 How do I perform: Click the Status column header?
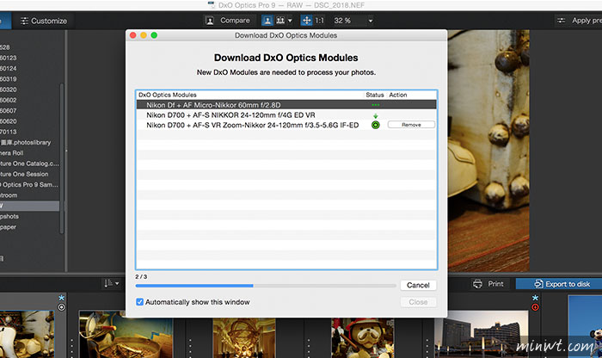[x=375, y=95]
